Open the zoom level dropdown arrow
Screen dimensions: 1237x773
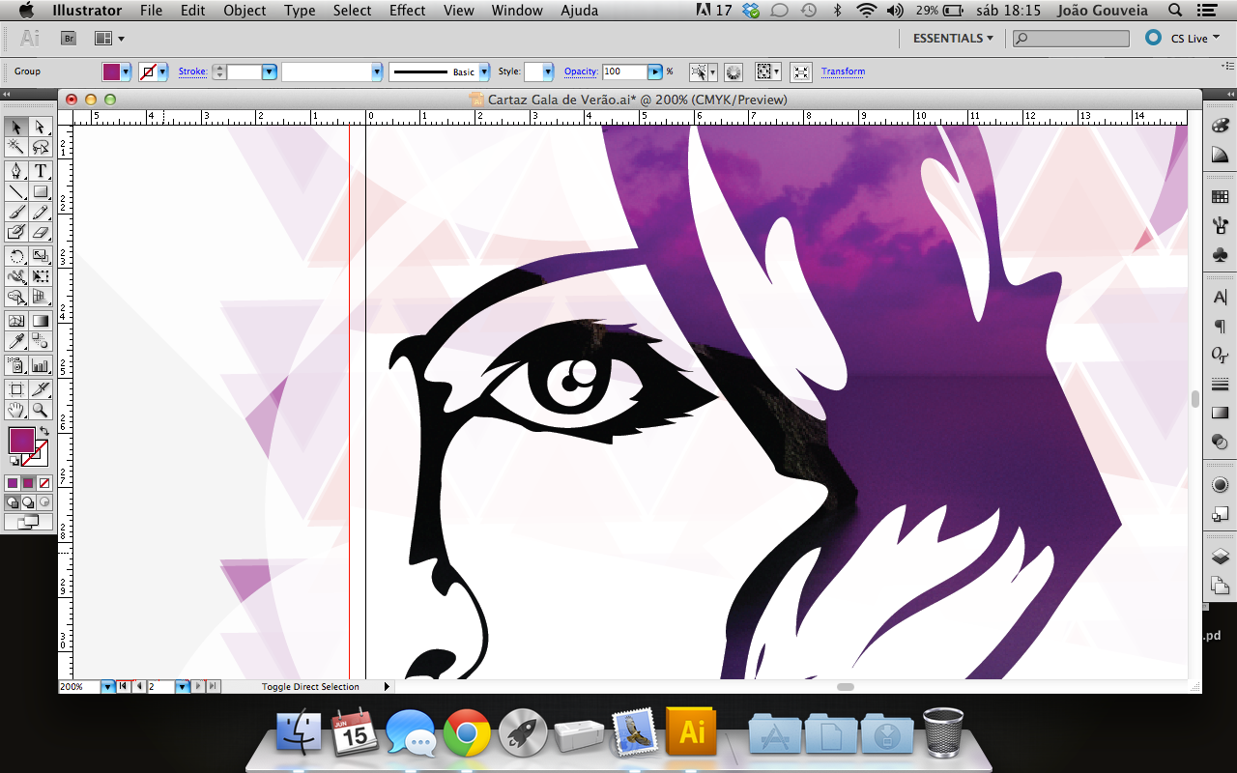coord(108,686)
